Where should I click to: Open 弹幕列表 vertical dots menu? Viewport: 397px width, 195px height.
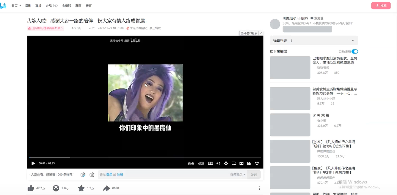pos(291,40)
